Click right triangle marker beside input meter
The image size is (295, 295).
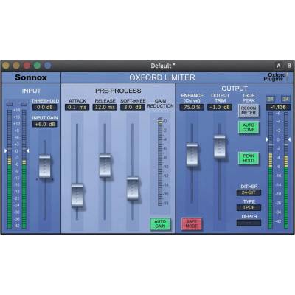pyautogui.click(x=28, y=150)
